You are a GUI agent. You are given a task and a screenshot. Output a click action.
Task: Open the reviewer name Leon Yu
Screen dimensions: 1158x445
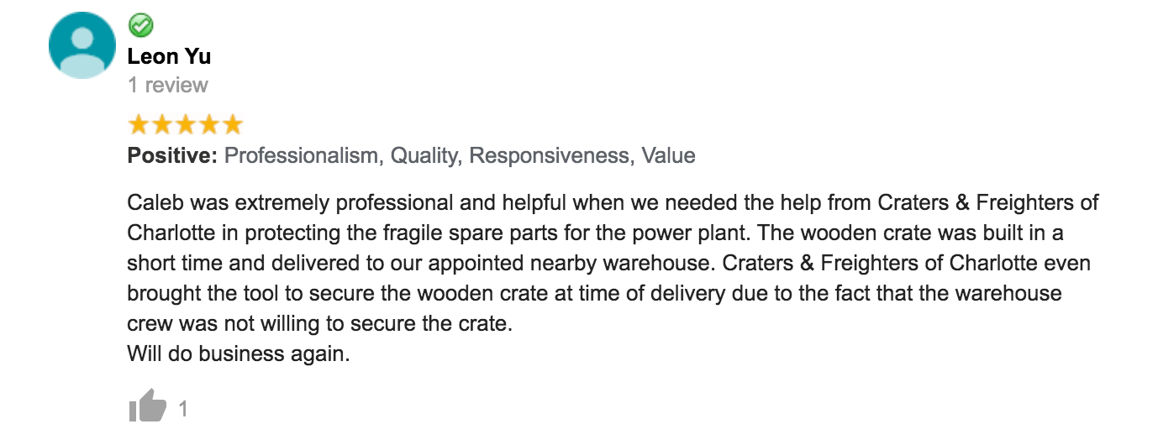click(169, 57)
